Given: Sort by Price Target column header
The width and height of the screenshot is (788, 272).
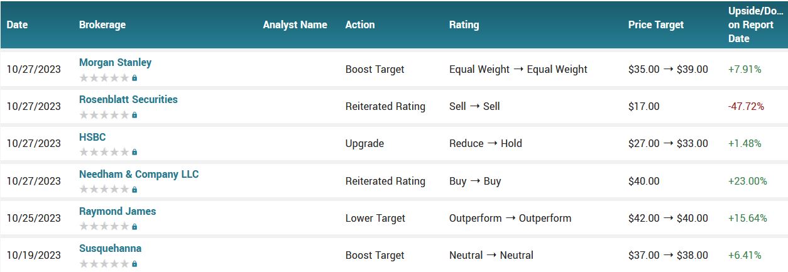Looking at the screenshot, I should click(x=656, y=24).
